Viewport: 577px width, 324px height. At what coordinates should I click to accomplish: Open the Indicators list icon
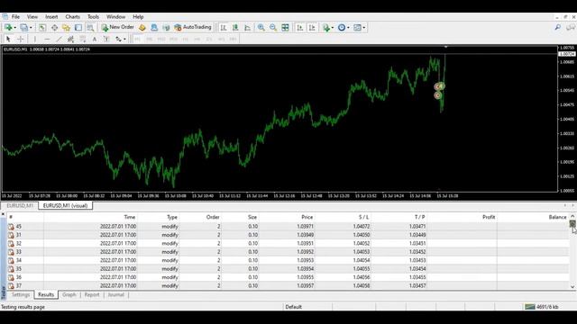(326, 28)
